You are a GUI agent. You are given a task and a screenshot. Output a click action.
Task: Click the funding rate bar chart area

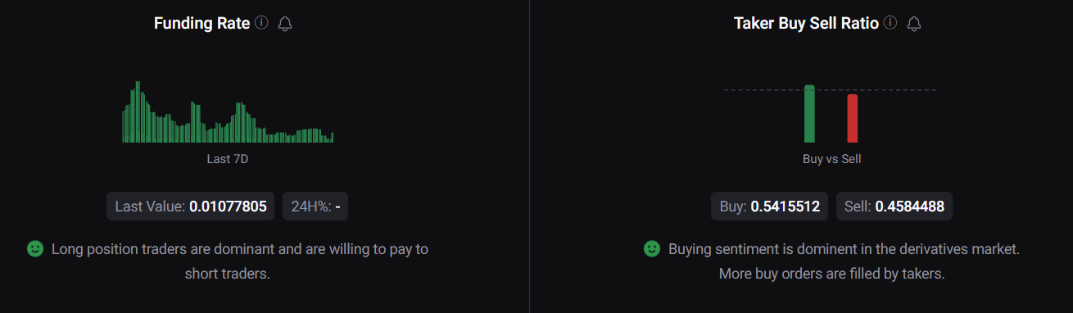pos(228,112)
